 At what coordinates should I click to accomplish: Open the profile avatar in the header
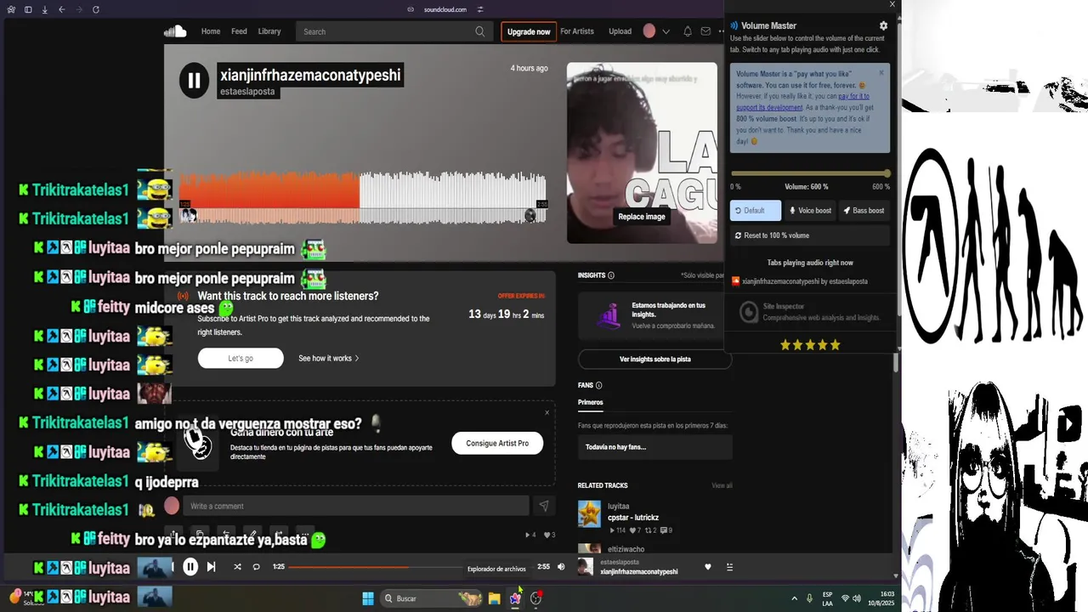649,31
